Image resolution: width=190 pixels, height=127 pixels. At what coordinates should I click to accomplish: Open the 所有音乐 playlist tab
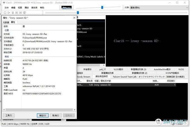point(87,69)
